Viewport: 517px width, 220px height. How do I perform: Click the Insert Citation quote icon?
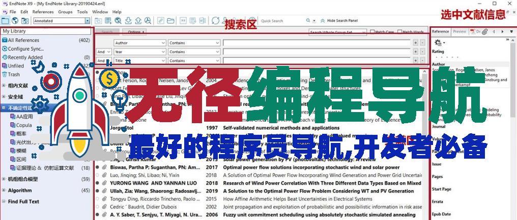point(183,21)
